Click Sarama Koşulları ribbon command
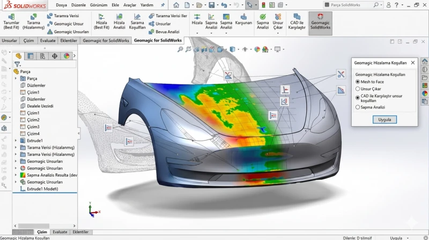The height and width of the screenshot is (240, 429). point(137,21)
